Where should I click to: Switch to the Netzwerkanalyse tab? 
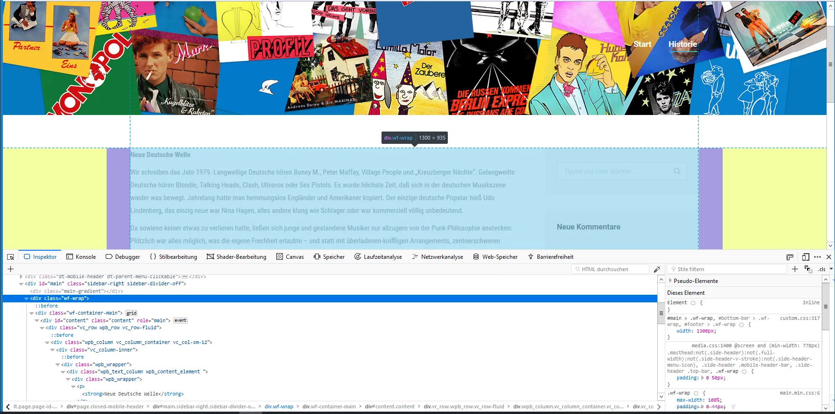[437, 257]
